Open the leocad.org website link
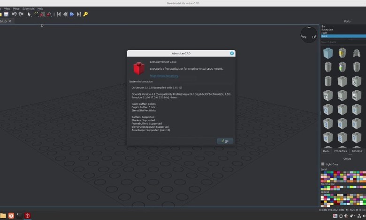This screenshot has height=220, width=366. [164, 76]
